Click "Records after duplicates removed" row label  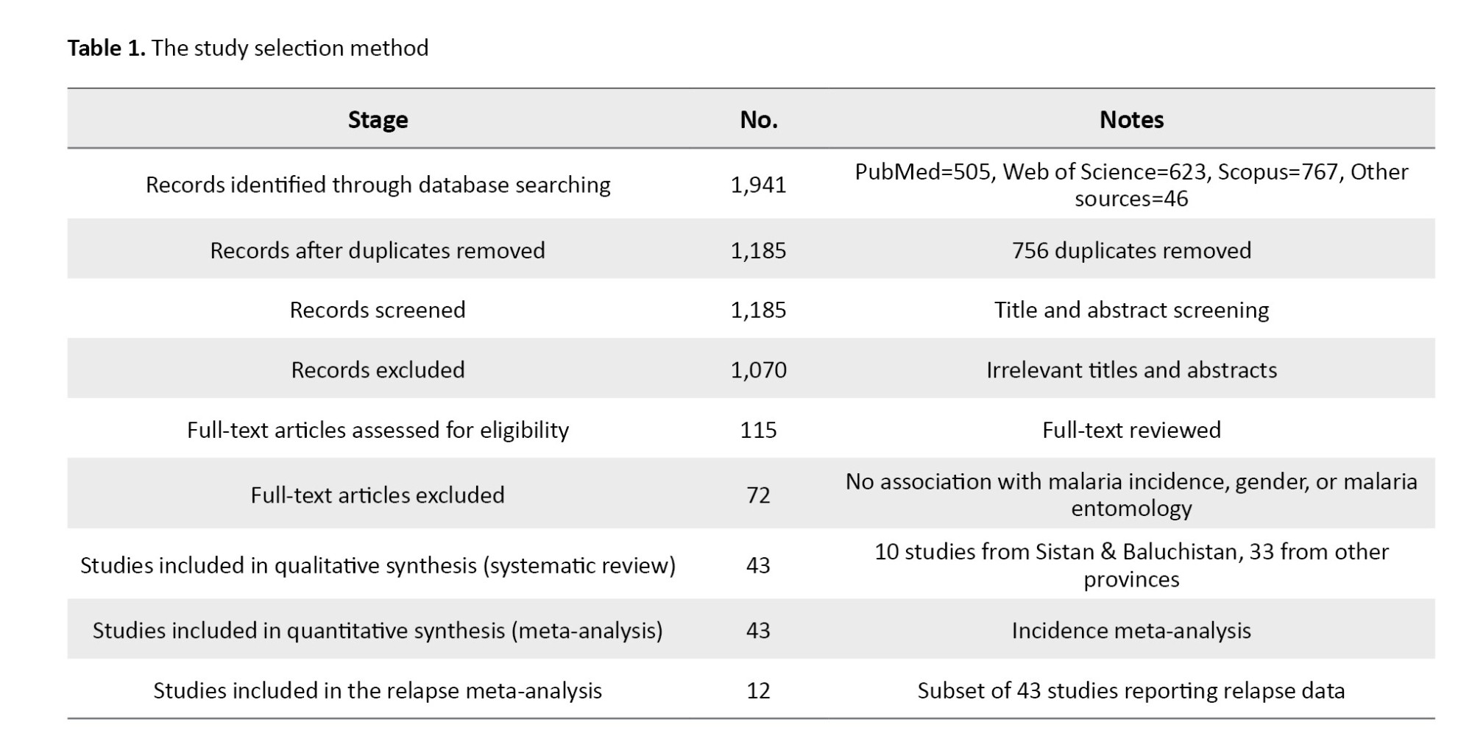pyautogui.click(x=378, y=251)
